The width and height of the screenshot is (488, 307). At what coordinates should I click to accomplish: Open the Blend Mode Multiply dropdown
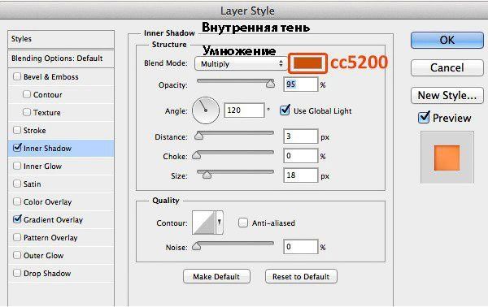click(240, 63)
